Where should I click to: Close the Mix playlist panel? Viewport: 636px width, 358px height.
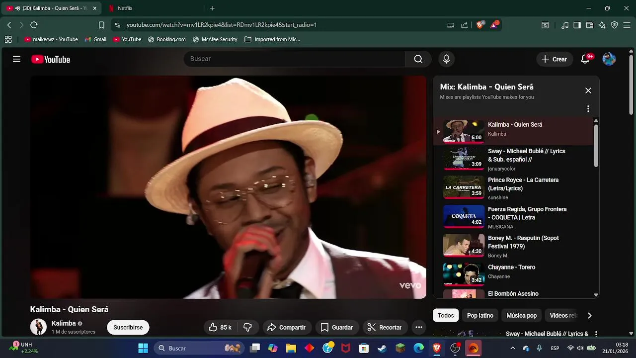coord(588,90)
